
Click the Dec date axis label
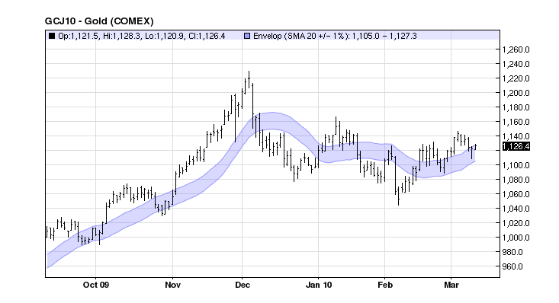click(x=243, y=285)
